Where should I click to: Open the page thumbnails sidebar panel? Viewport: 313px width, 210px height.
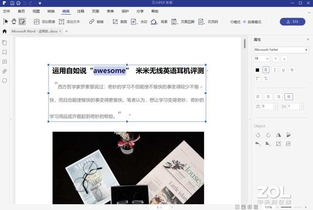tap(4, 42)
